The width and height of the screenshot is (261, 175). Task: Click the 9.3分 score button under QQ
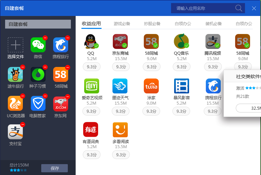92,67
